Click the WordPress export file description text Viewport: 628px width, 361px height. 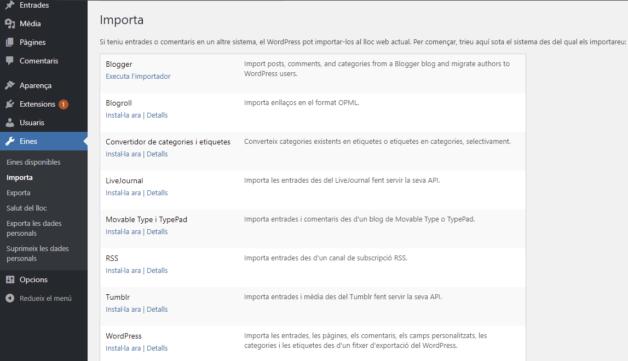pyautogui.click(x=366, y=341)
